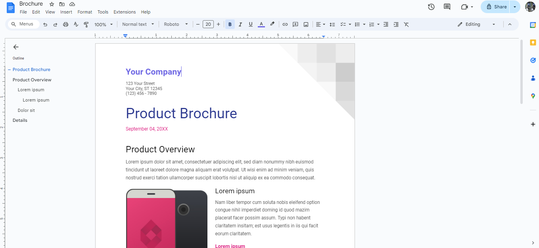Open the text color picker
The image size is (539, 248).
click(x=261, y=24)
